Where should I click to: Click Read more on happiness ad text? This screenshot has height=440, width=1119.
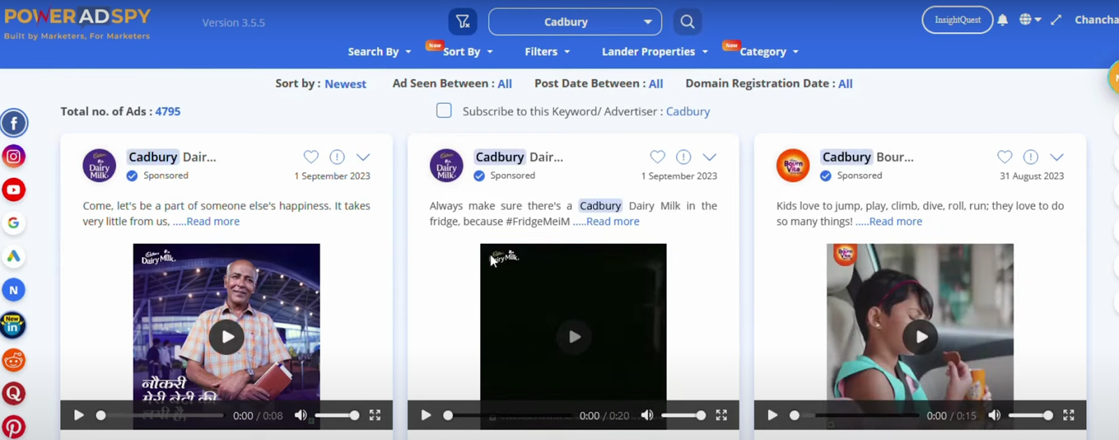click(213, 221)
